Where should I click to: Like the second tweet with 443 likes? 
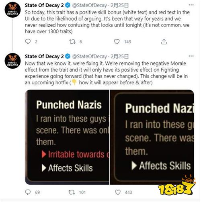click(118, 192)
